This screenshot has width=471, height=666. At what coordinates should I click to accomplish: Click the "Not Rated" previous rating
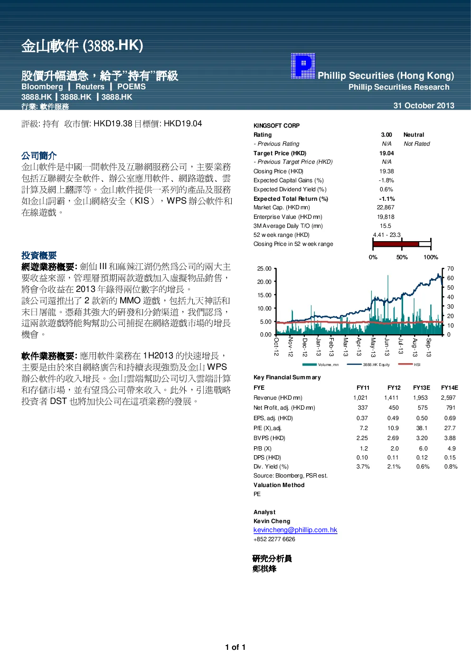coord(417,144)
